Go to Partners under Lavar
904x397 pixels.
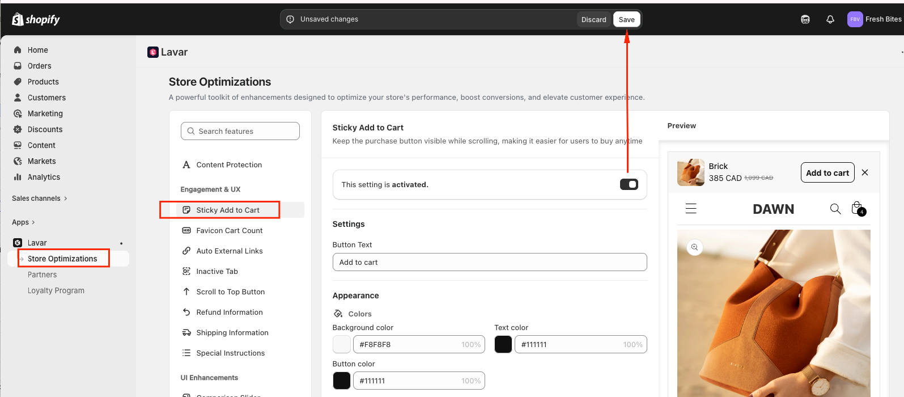(x=43, y=274)
